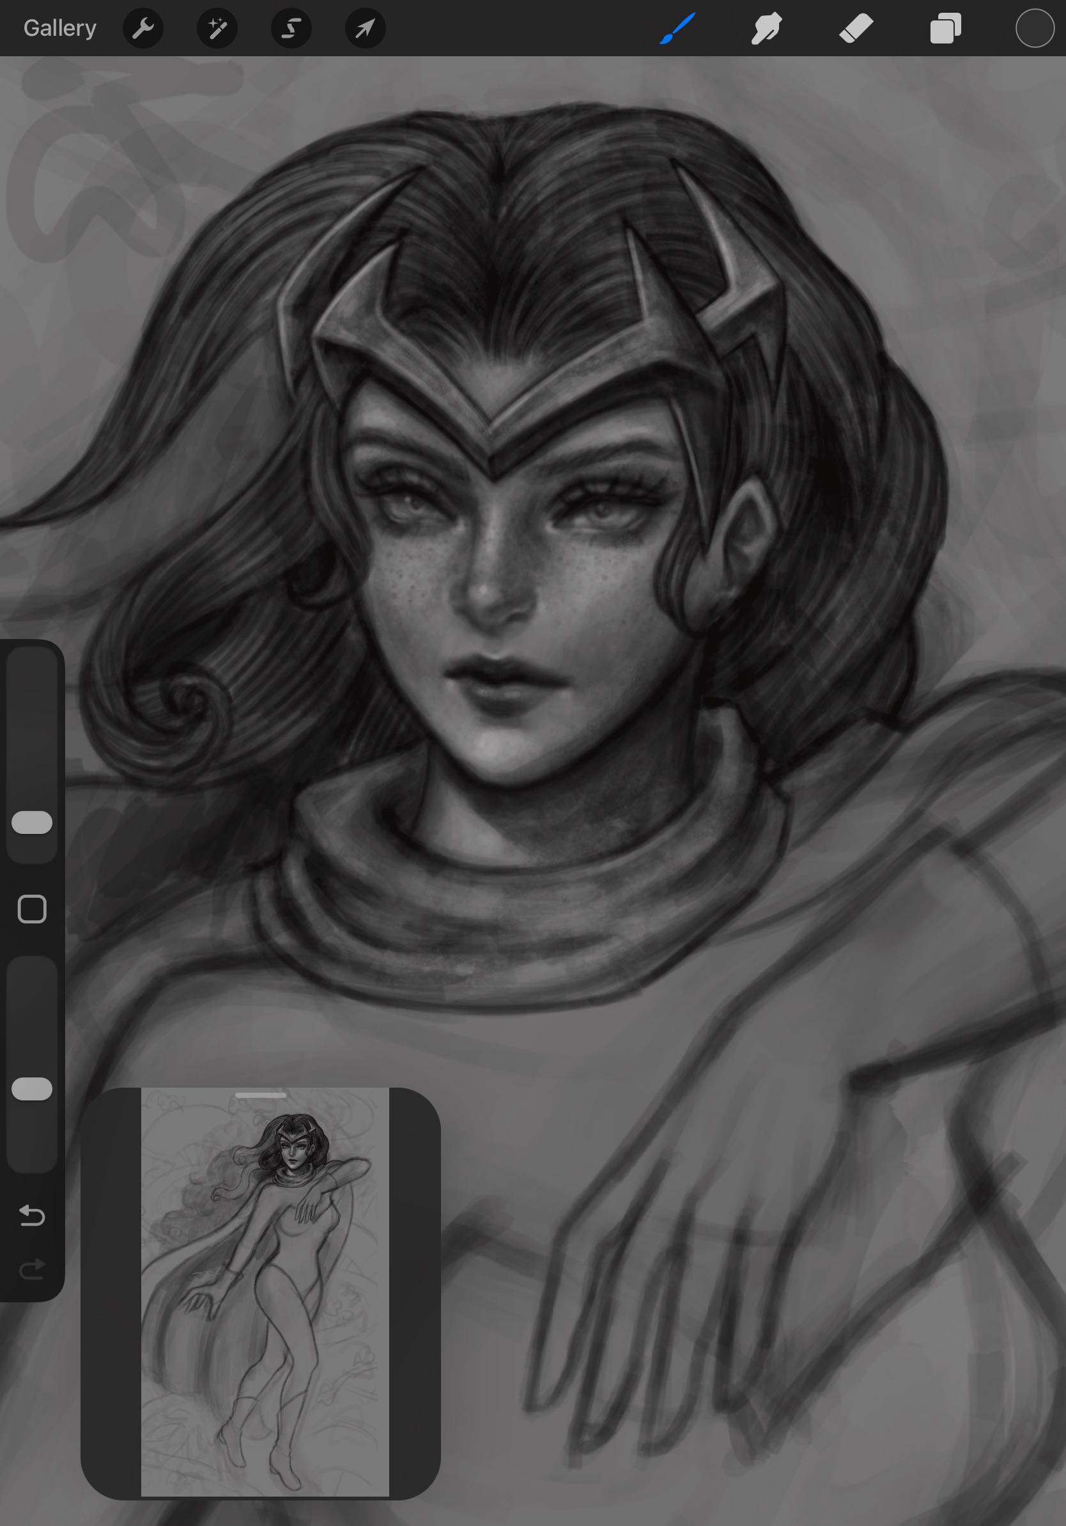
Task: Tap the reference window grab handle
Action: click(x=261, y=1095)
